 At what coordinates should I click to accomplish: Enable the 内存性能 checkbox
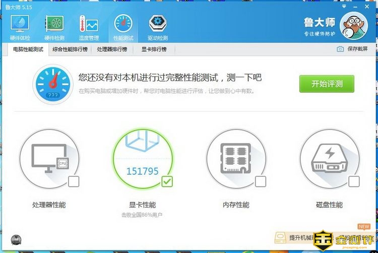pos(260,181)
